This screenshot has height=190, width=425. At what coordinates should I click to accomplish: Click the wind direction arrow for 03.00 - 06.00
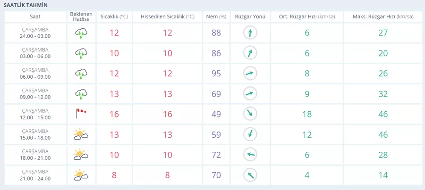[x=250, y=53]
